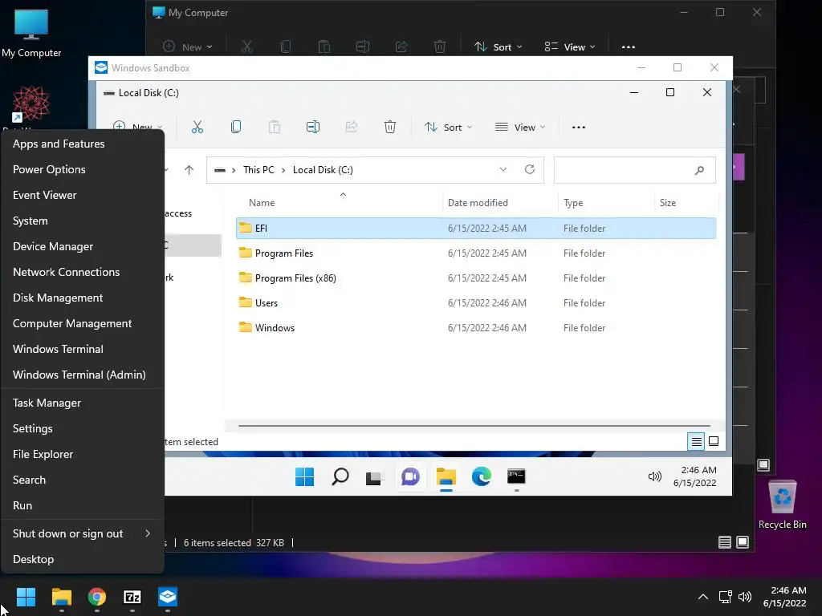This screenshot has height=616, width=822.
Task: Open See more (…) in Local Disk toolbar
Action: 578,128
